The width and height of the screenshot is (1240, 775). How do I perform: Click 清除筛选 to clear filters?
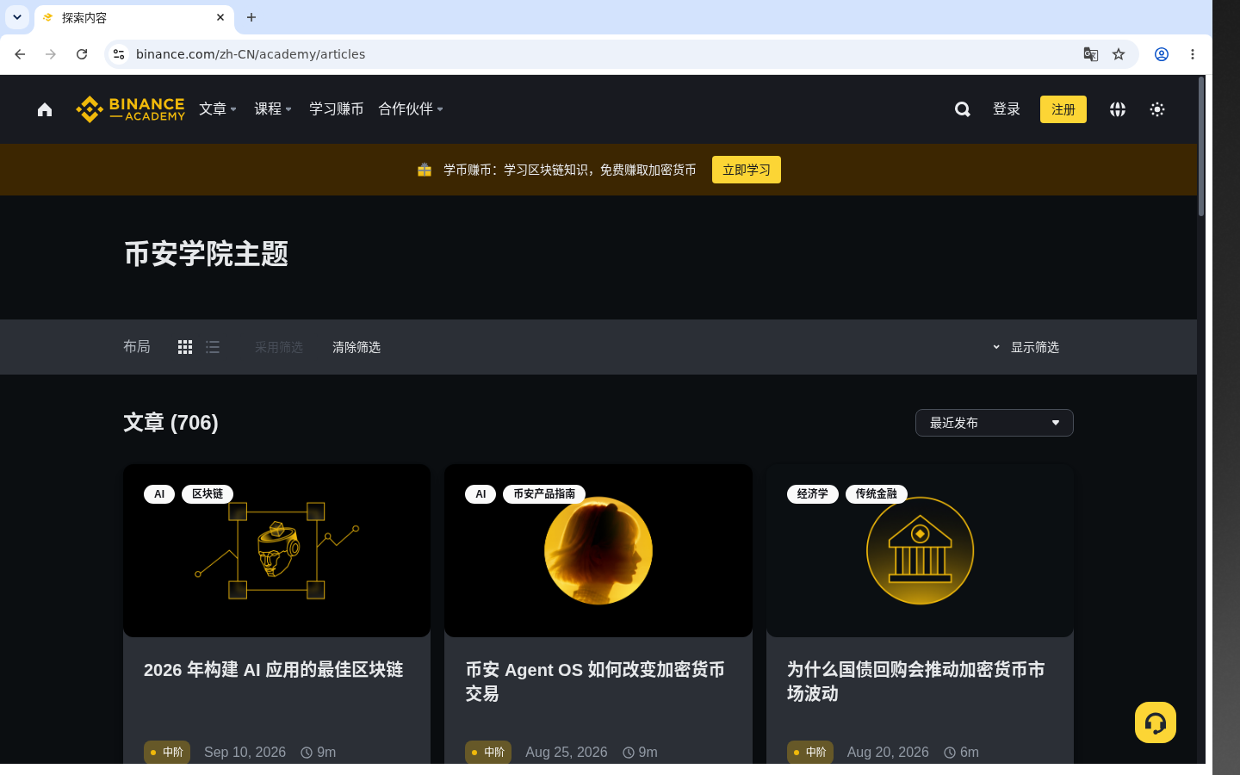click(356, 347)
